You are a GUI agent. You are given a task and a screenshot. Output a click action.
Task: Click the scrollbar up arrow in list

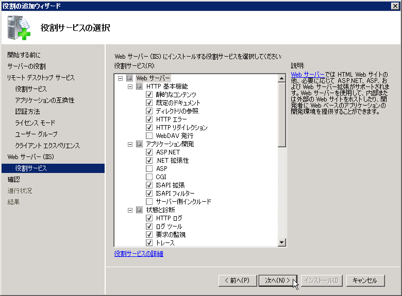point(282,79)
